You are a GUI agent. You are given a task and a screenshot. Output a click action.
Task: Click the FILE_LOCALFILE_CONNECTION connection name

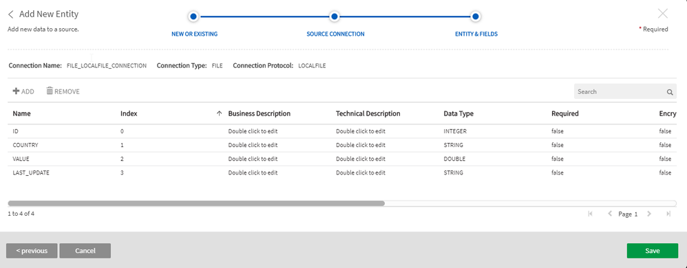pyautogui.click(x=107, y=66)
